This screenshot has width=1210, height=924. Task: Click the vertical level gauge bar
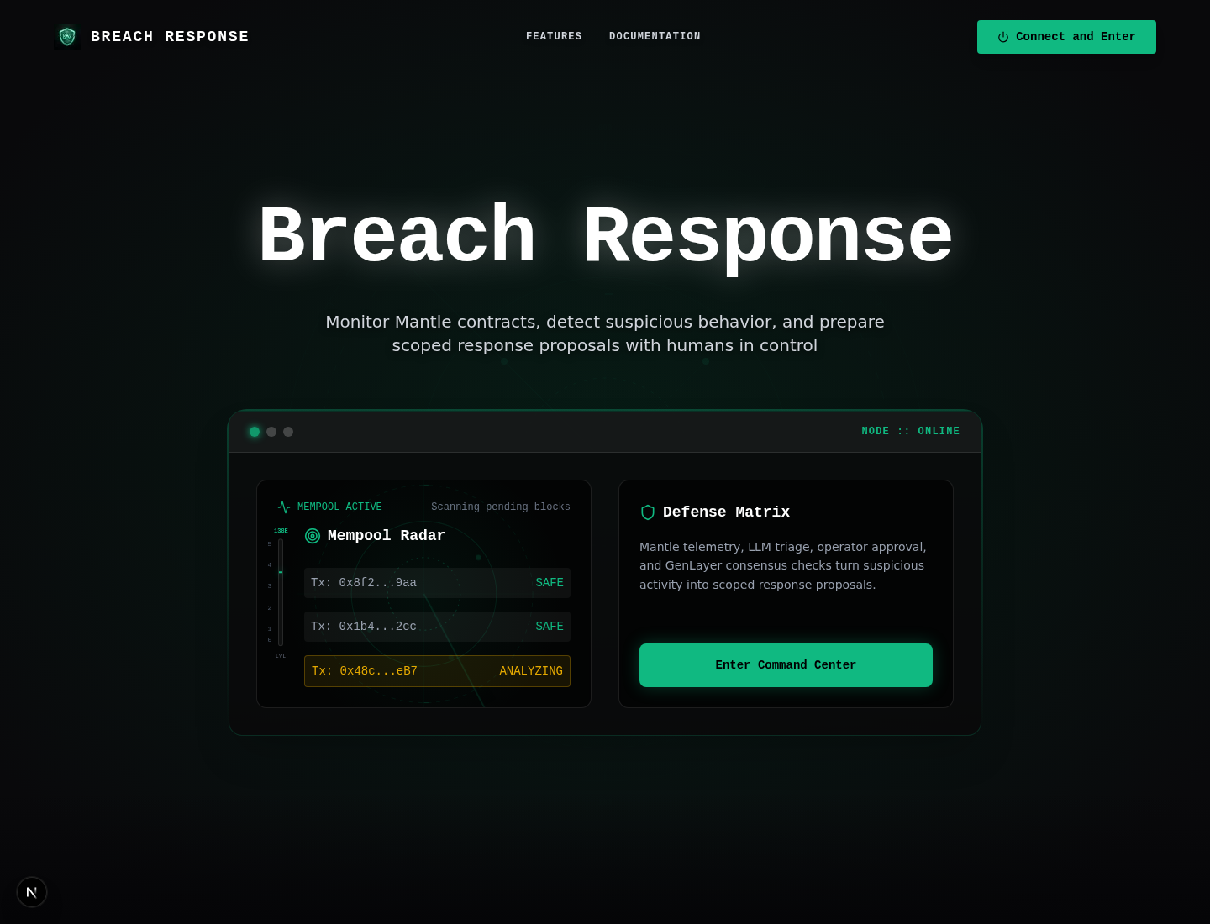(x=281, y=592)
